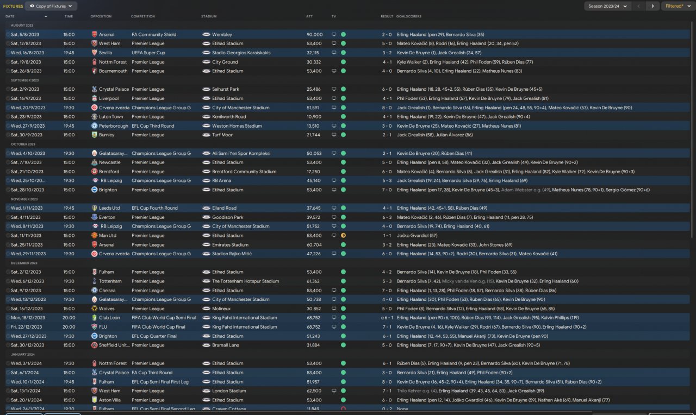The image size is (696, 415).
Task: Click the Newcastle club badge
Action: point(95,162)
